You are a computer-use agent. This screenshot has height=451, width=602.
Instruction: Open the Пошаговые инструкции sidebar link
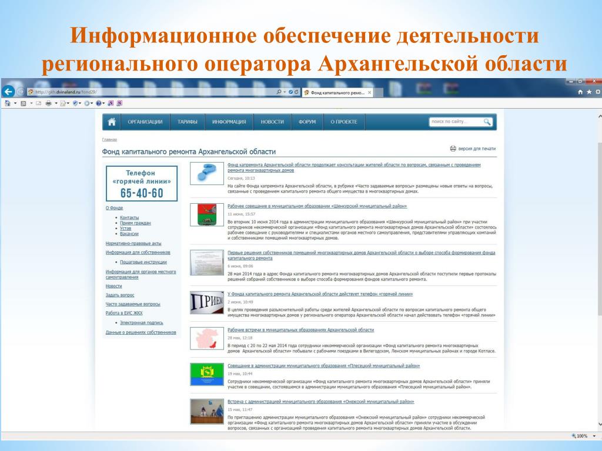pyautogui.click(x=143, y=262)
